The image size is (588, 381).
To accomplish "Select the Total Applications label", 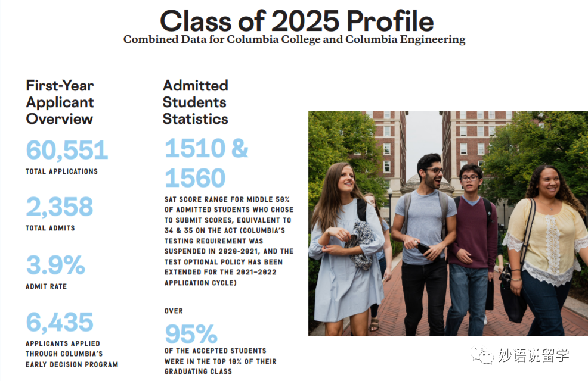I will [61, 171].
